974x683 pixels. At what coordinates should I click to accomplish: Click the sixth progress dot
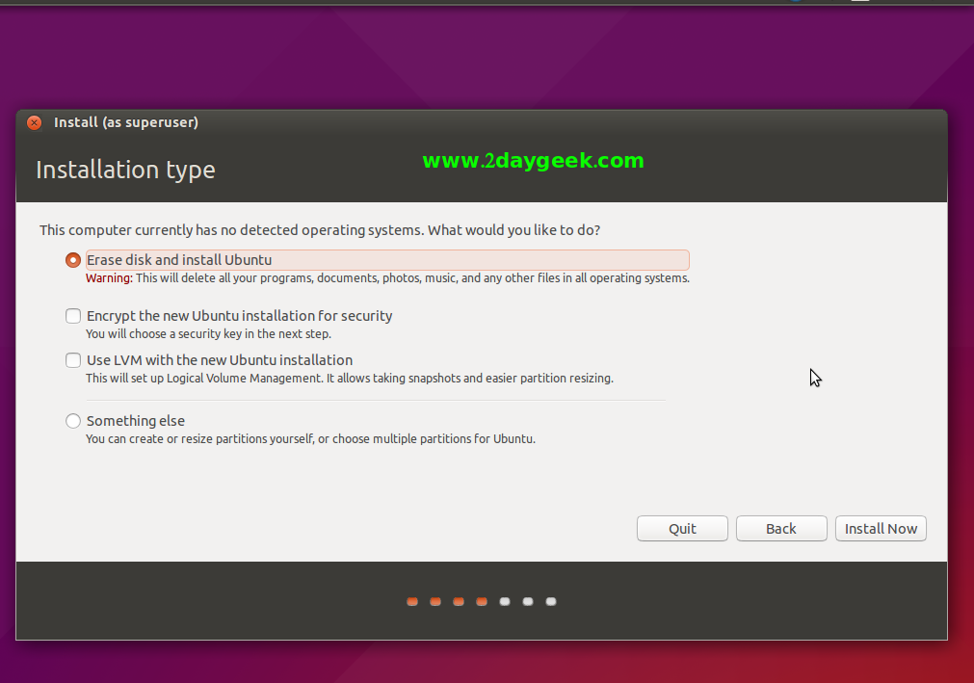pyautogui.click(x=528, y=602)
